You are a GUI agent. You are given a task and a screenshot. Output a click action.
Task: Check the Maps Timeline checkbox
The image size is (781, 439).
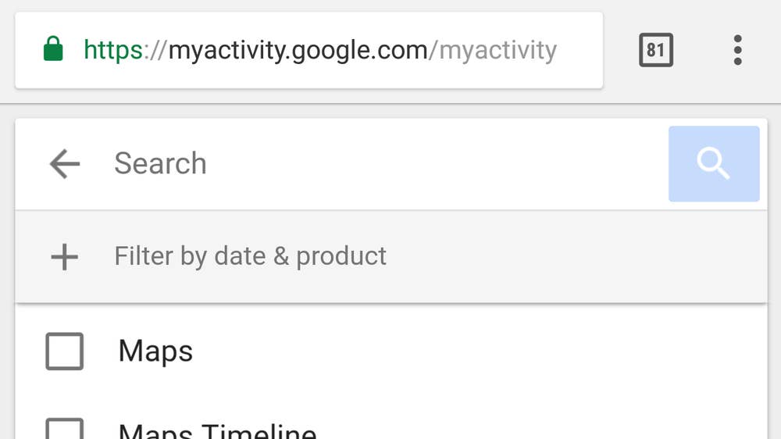[64, 429]
